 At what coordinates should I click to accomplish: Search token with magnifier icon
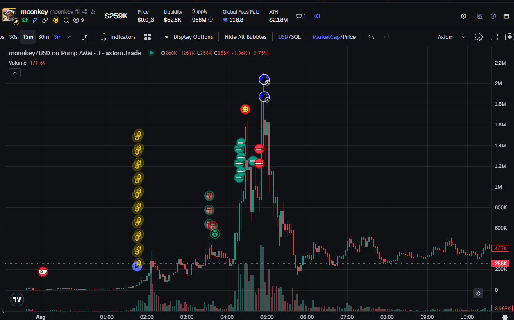click(66, 20)
